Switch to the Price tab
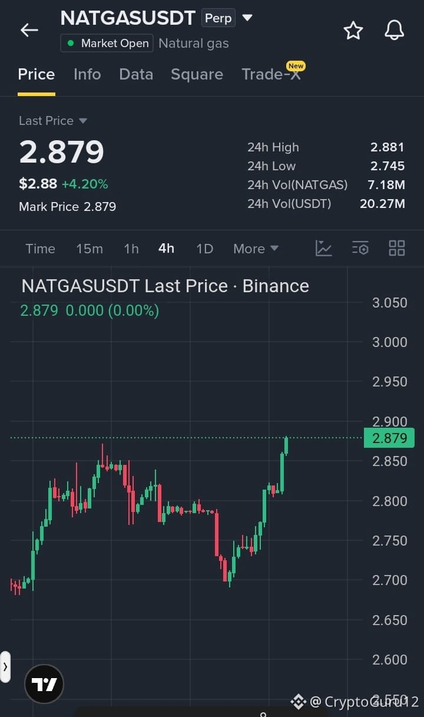The width and height of the screenshot is (424, 717). point(37,74)
